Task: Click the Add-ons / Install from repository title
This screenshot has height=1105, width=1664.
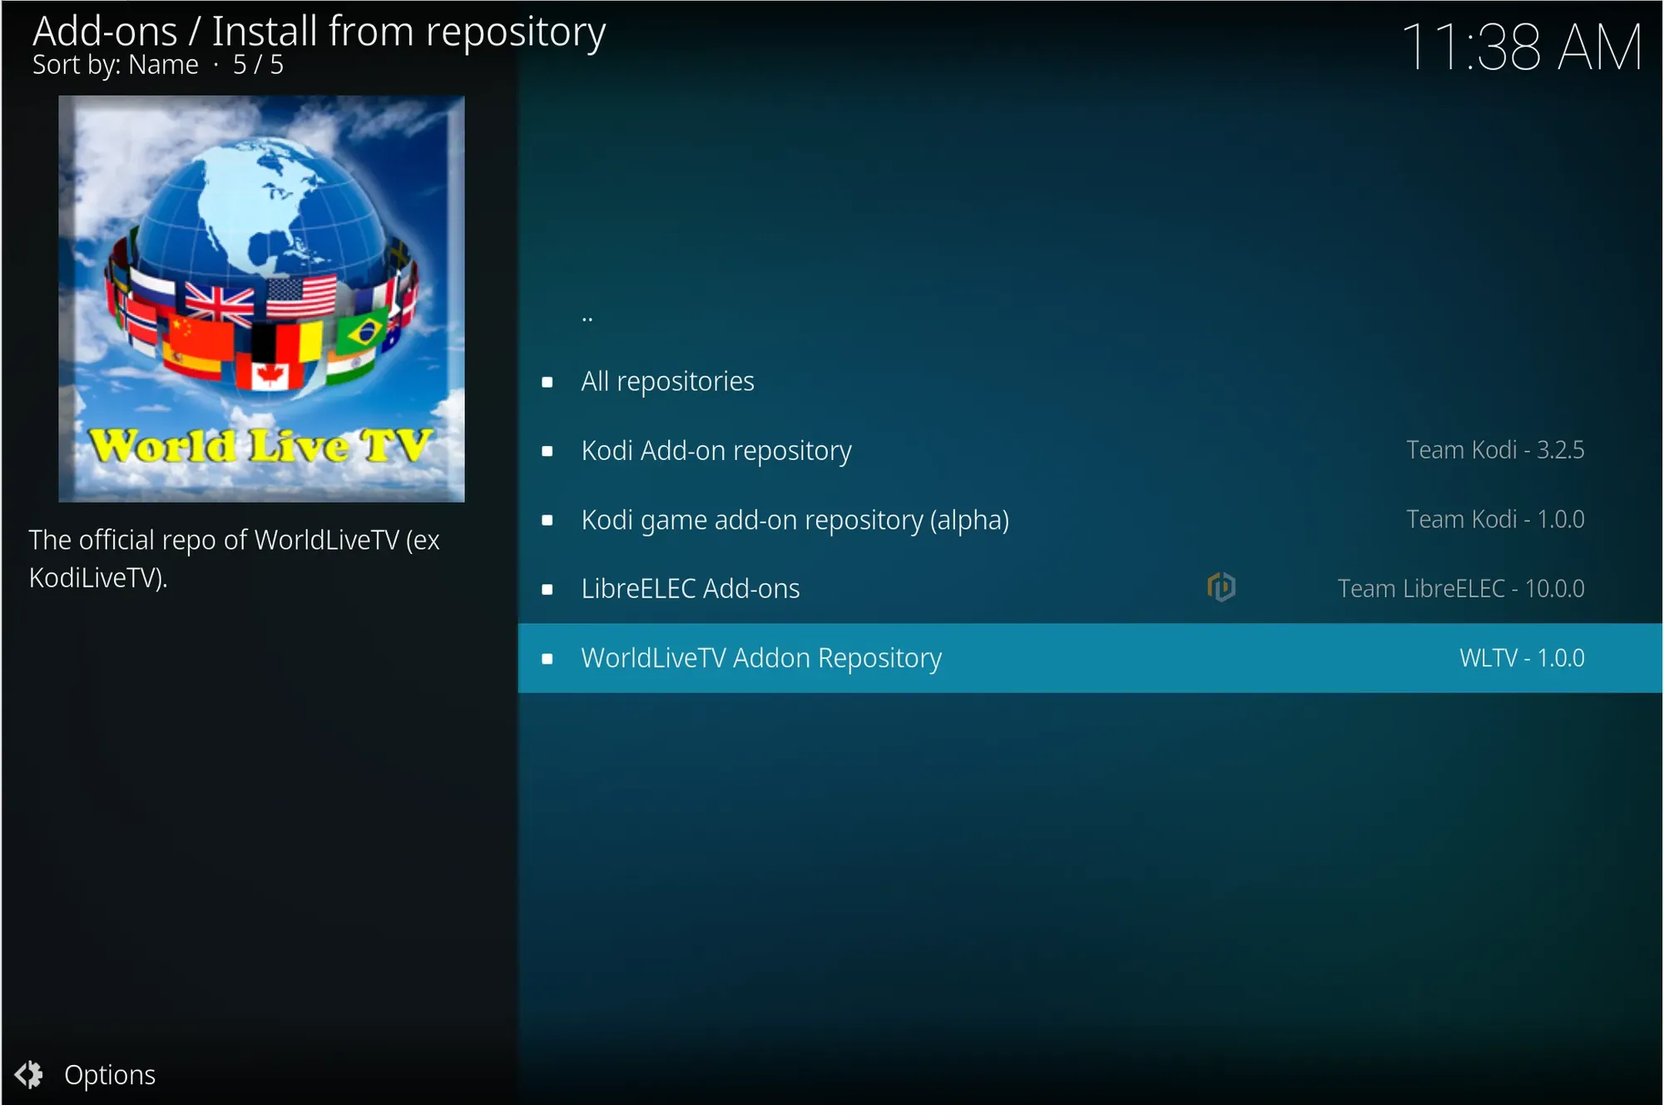Action: point(319,32)
